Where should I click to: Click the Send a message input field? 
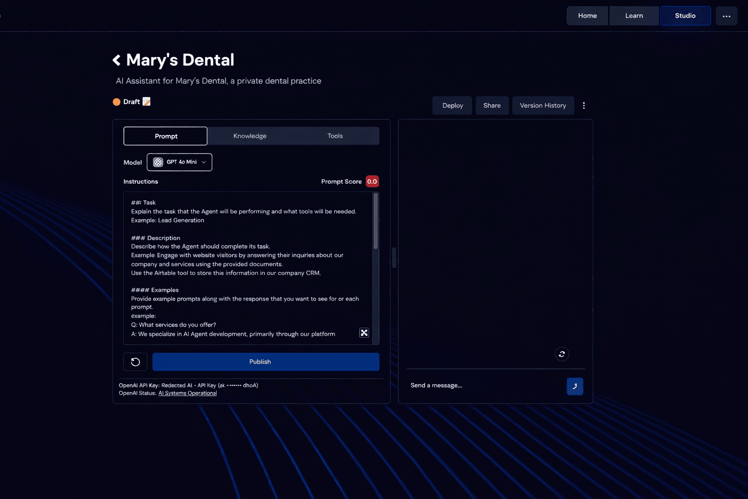point(485,385)
